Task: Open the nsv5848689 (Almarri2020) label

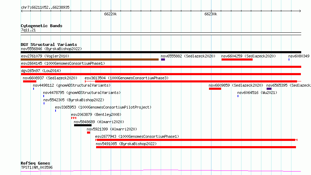Action: (99, 122)
